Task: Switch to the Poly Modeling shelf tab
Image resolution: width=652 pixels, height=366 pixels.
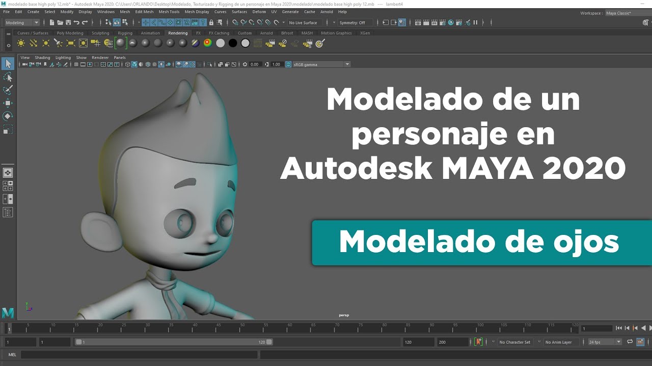Action: click(x=70, y=33)
